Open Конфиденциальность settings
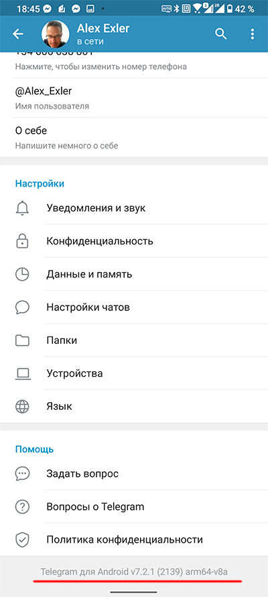268x597 pixels. click(134, 241)
